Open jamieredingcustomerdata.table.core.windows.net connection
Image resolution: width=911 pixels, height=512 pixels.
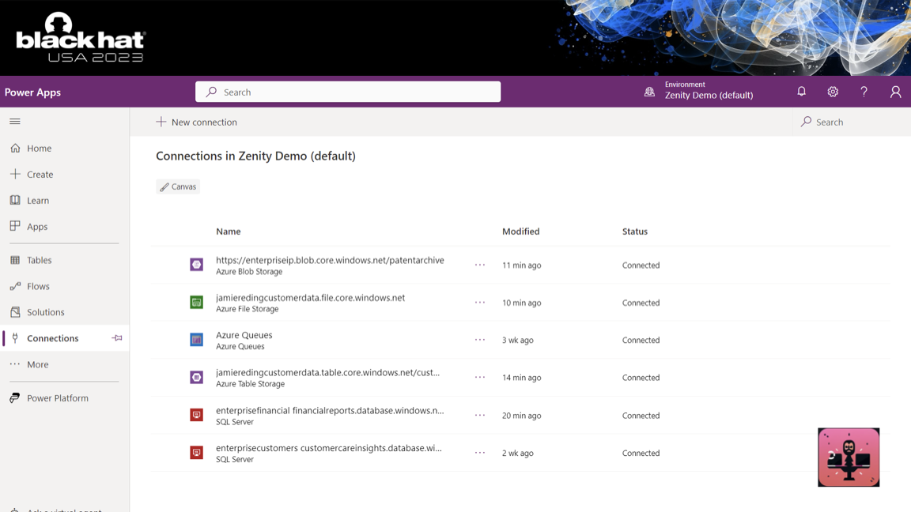[327, 373]
